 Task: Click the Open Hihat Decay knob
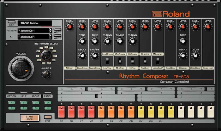pyautogui.click(x=195, y=55)
